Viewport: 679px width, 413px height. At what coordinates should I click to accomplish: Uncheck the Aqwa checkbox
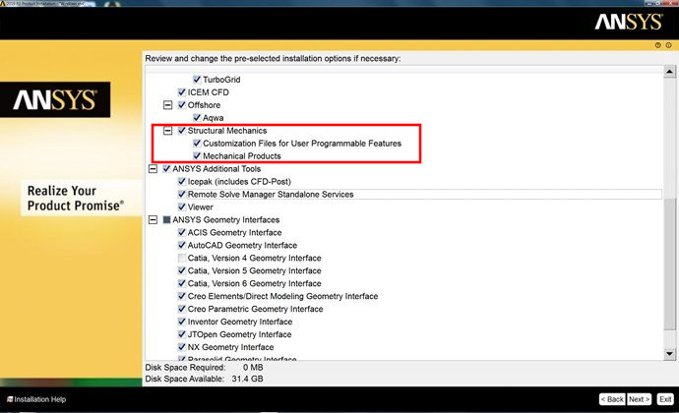[x=197, y=117]
